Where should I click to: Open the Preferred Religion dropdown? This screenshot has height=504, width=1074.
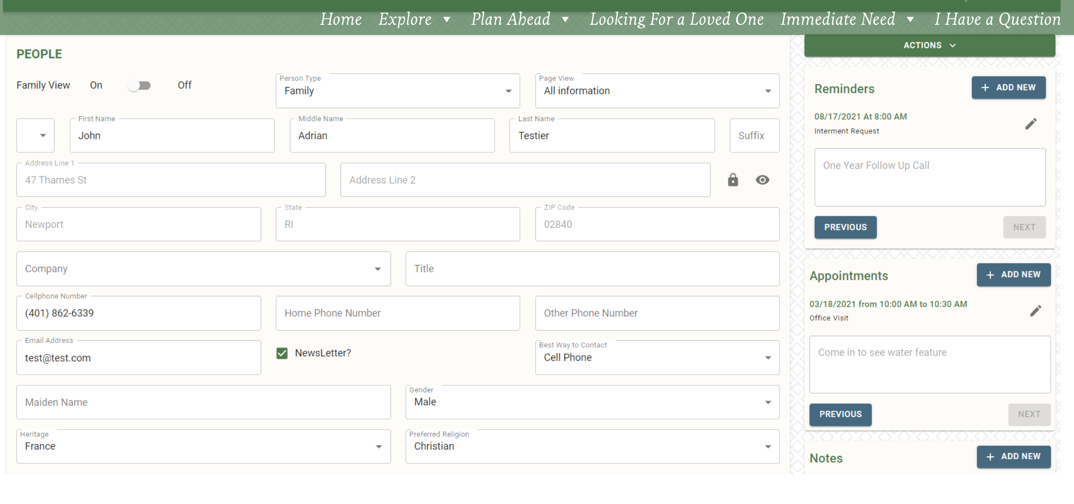pyautogui.click(x=768, y=446)
